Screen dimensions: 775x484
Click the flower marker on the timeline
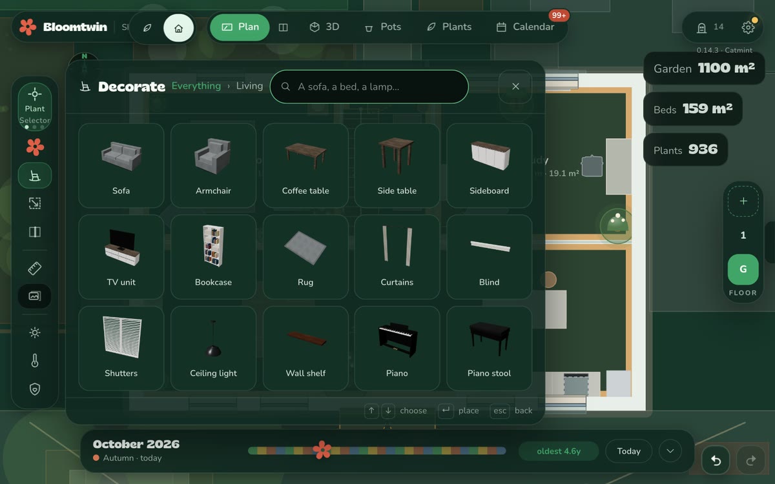coord(322,450)
